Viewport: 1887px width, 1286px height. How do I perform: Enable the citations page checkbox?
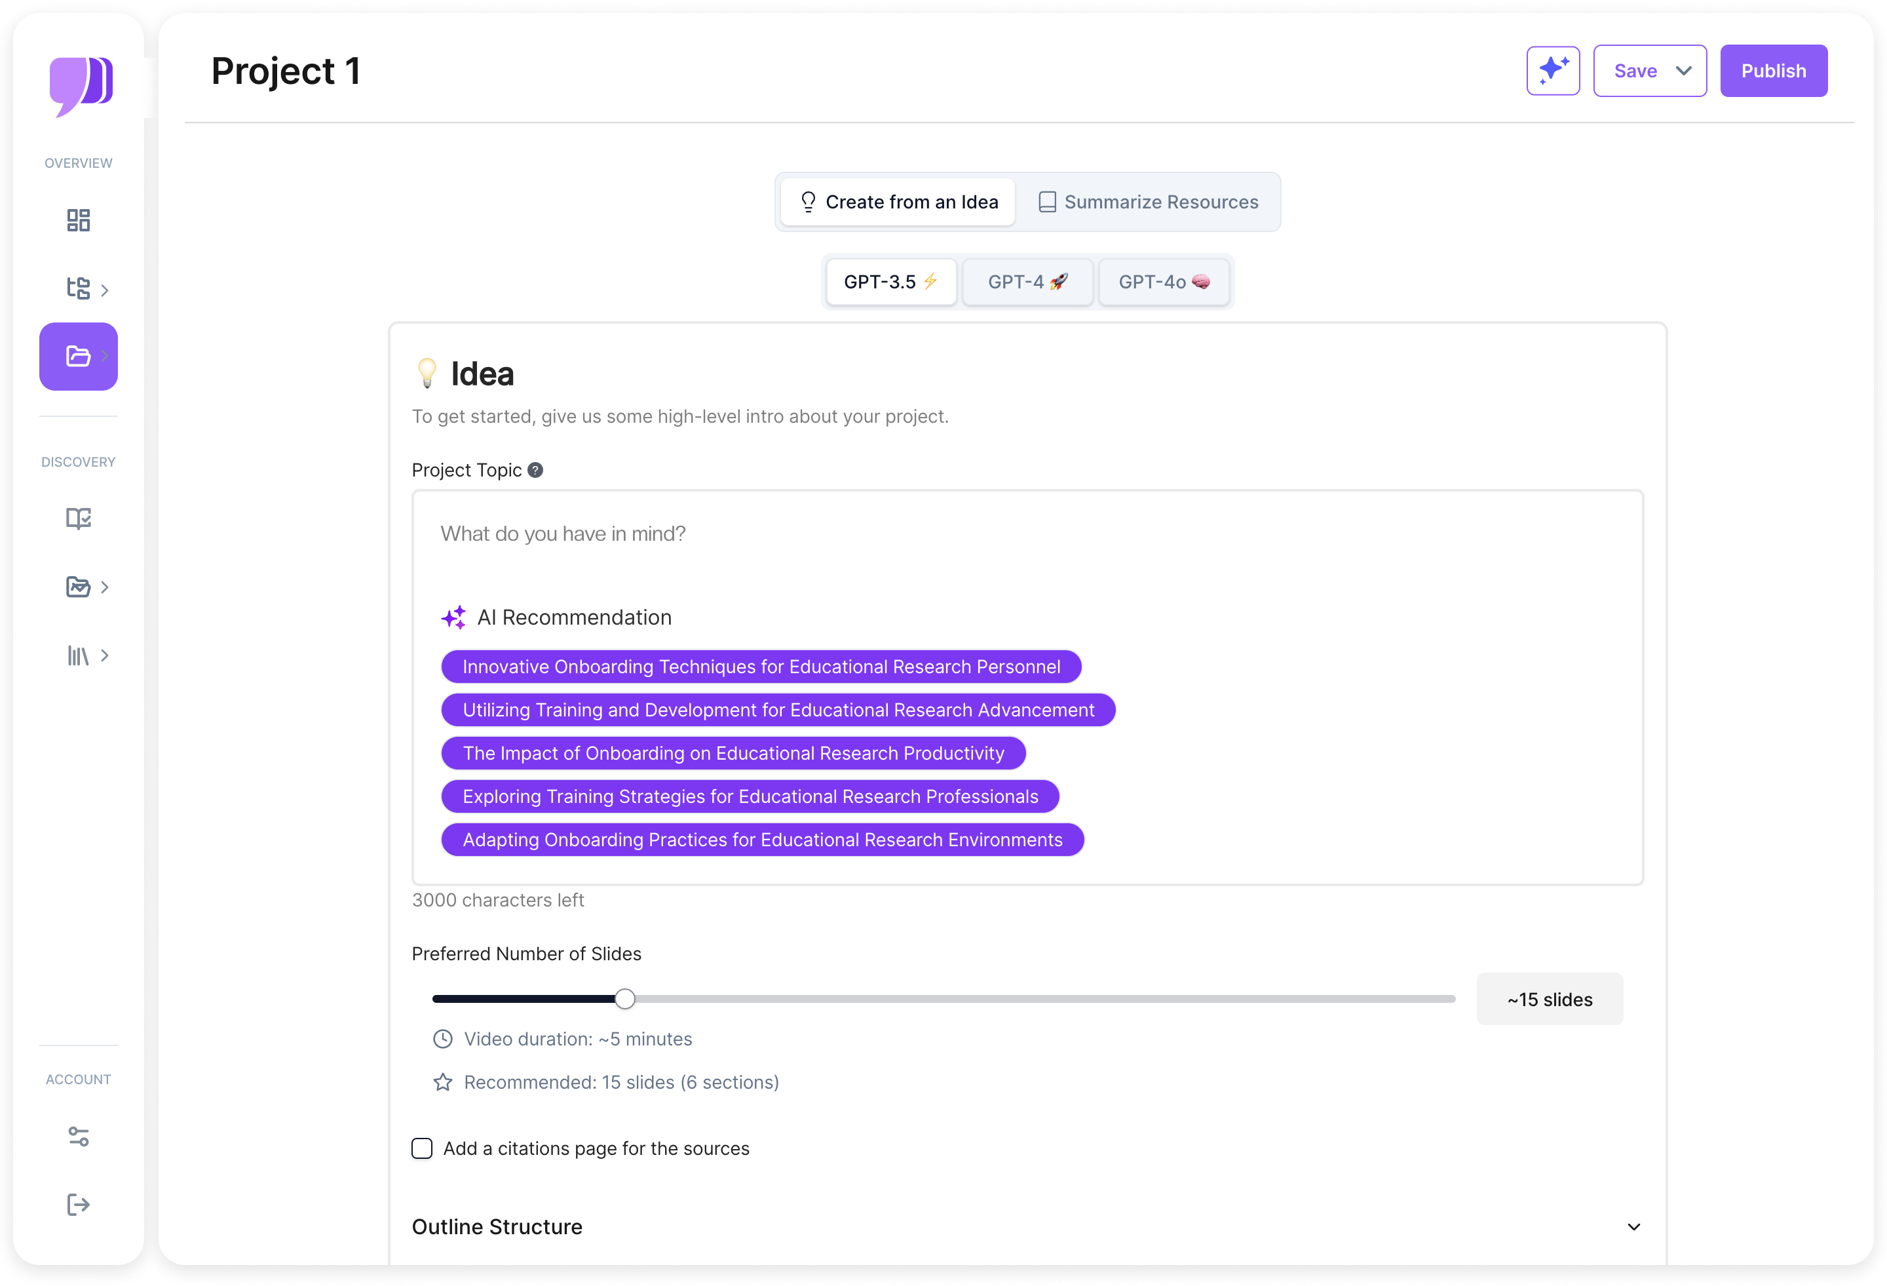pos(422,1148)
